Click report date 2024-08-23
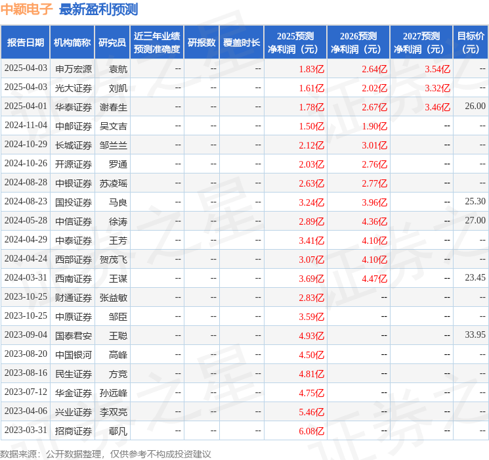Viewport: 489px width, 460px height. (26, 202)
